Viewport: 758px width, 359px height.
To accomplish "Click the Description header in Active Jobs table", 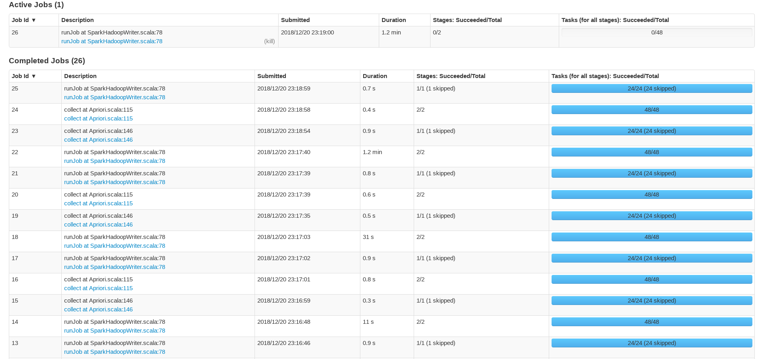I will point(77,20).
